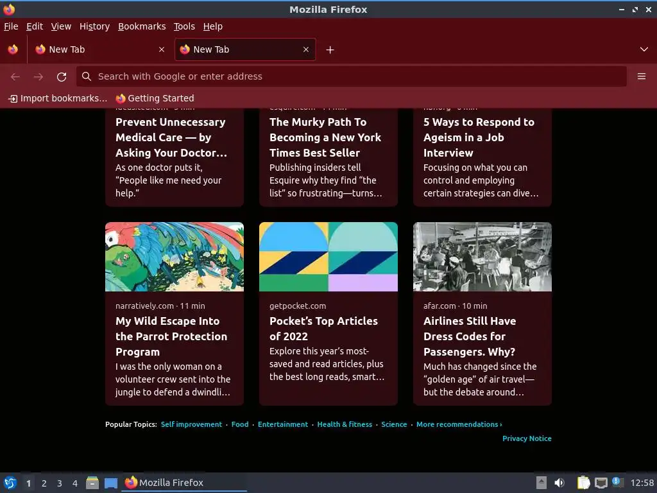Reload the page with the refresh icon
Viewport: 657px width, 493px height.
coord(62,77)
